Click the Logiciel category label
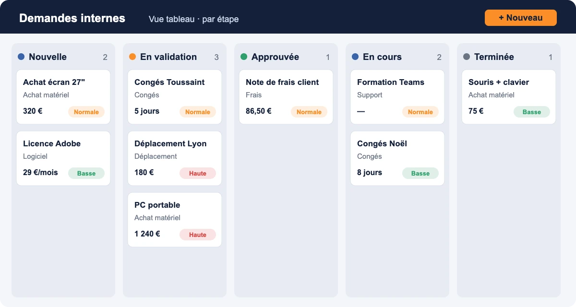The width and height of the screenshot is (576, 307). click(36, 156)
